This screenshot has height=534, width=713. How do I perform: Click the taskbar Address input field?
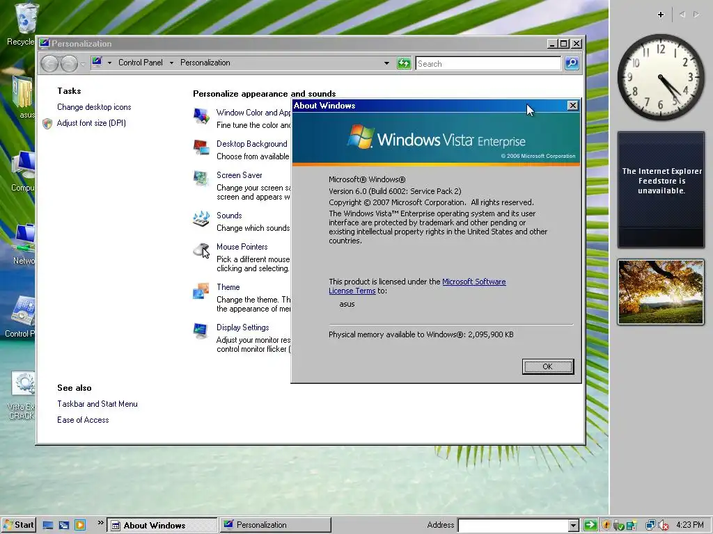click(513, 526)
